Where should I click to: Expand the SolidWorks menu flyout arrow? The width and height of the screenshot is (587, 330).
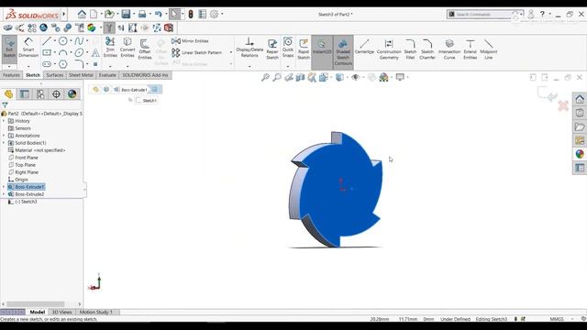pyautogui.click(x=64, y=15)
